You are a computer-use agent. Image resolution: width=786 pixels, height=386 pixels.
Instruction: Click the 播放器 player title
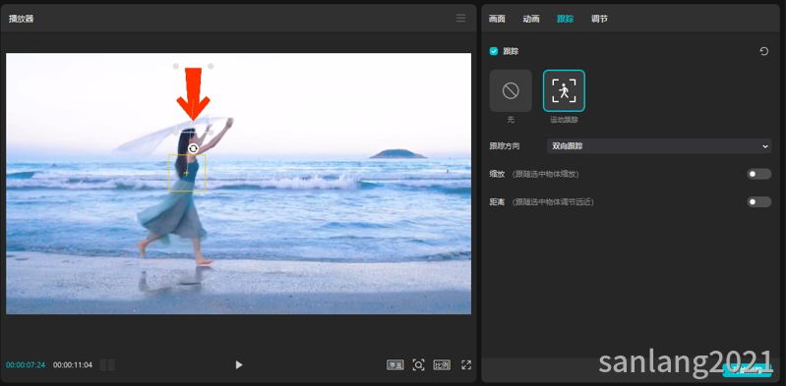(x=21, y=19)
